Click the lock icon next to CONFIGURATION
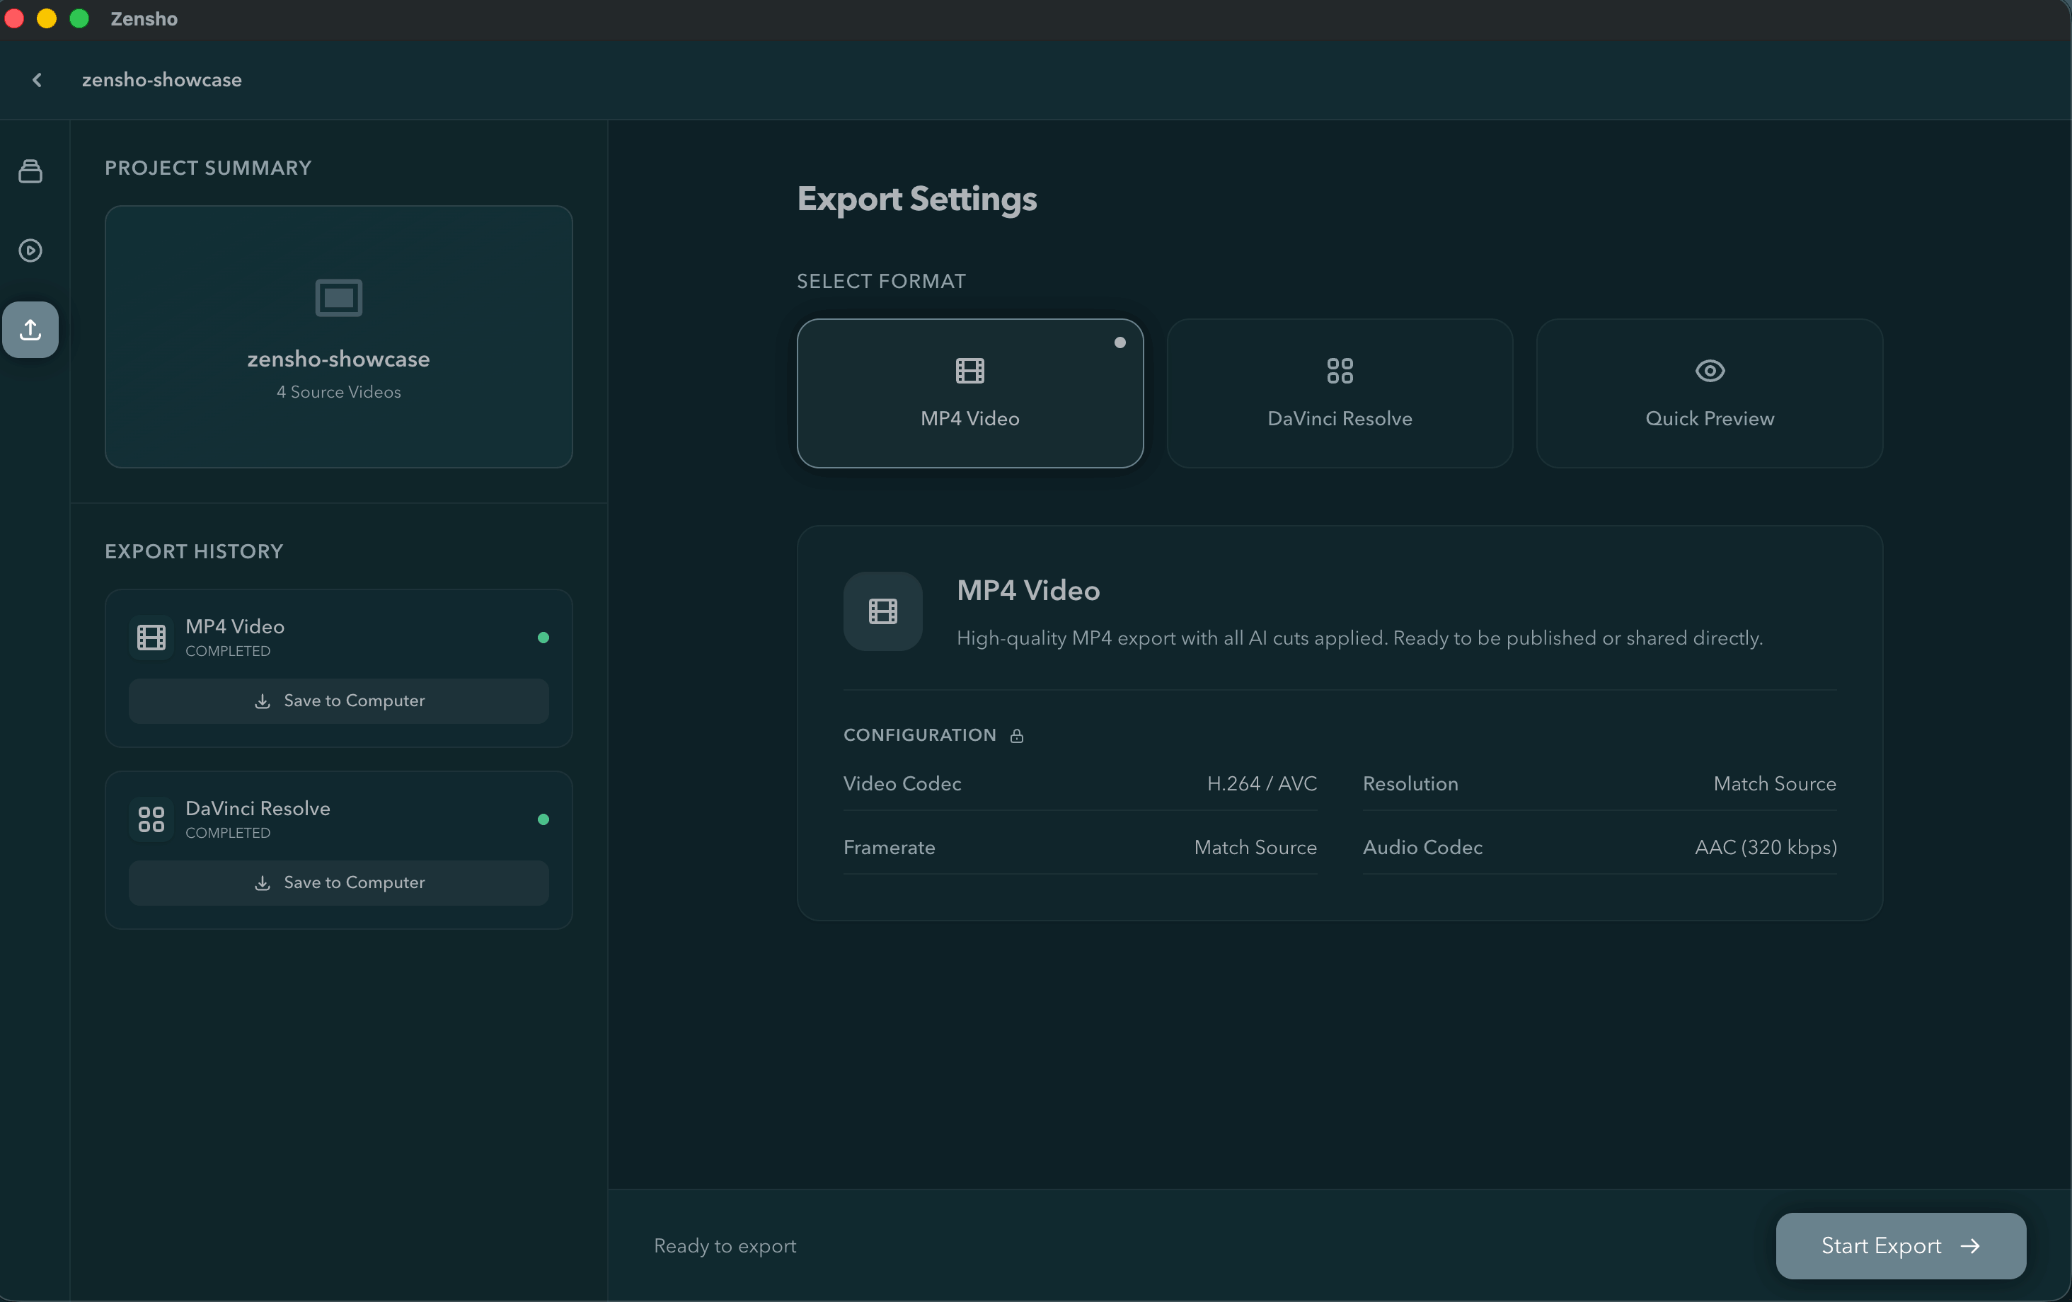 tap(1016, 736)
